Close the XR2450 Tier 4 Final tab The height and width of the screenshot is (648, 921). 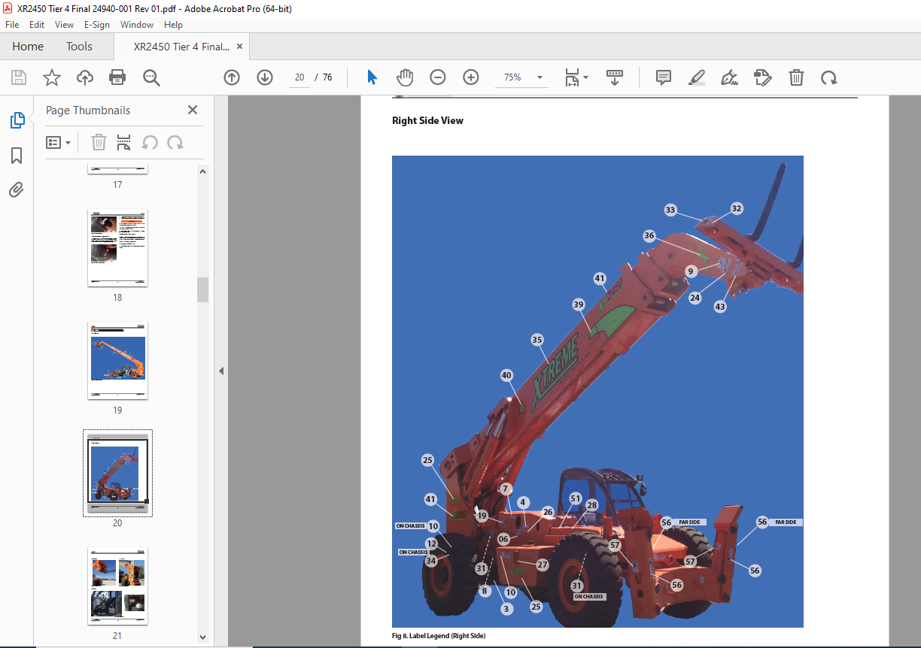pyautogui.click(x=240, y=47)
